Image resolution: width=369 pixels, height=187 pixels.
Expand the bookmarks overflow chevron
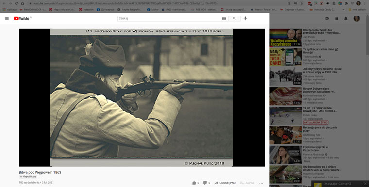(x=343, y=10)
